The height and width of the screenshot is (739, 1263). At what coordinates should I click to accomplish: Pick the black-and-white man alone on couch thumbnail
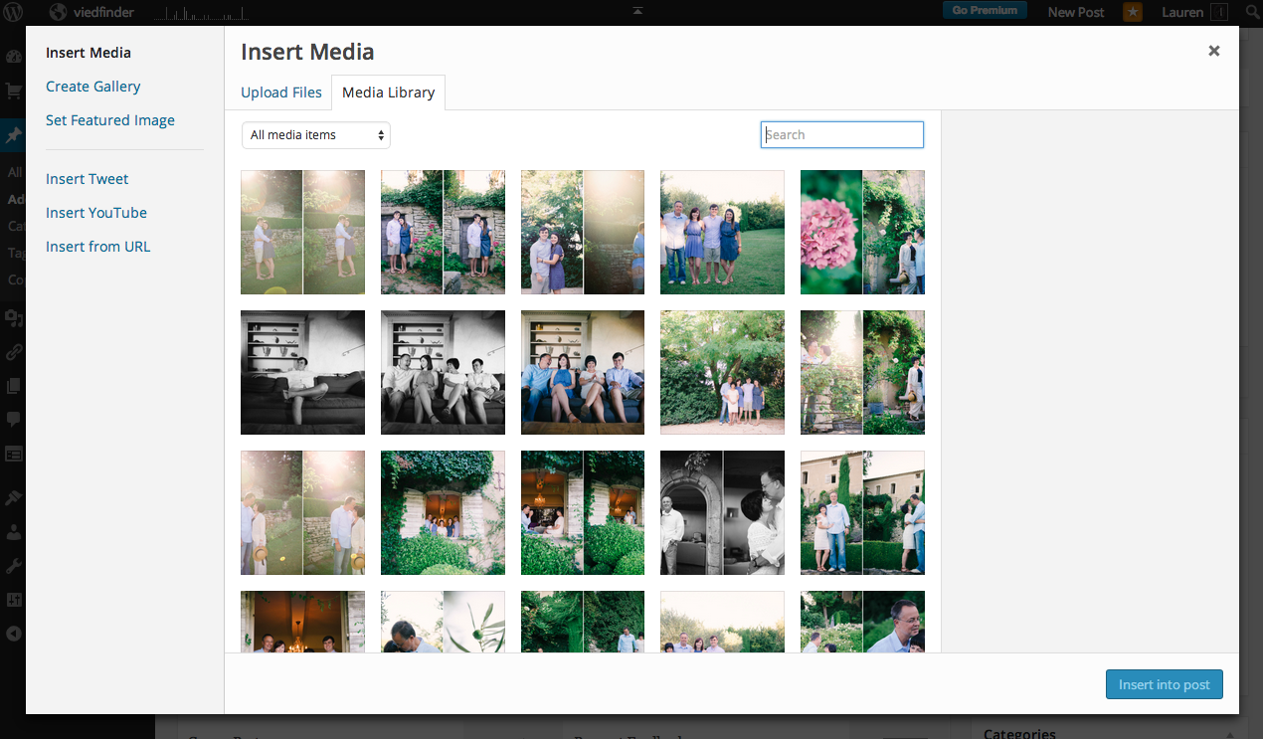(302, 372)
